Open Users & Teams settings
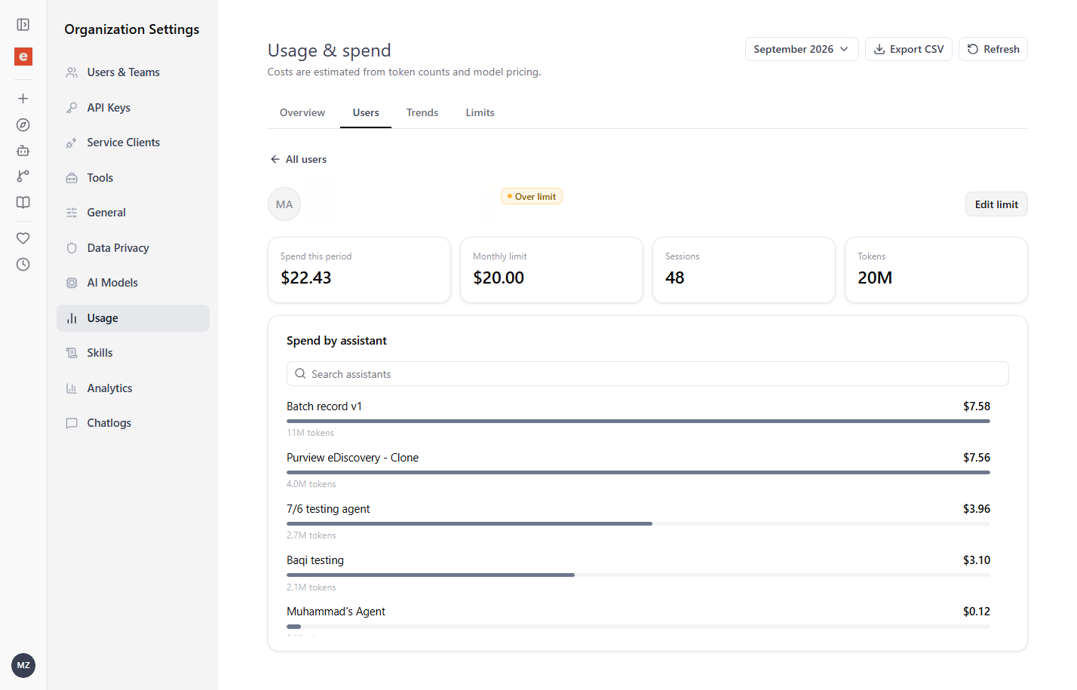Screen dimensions: 1077x690 pos(133,72)
